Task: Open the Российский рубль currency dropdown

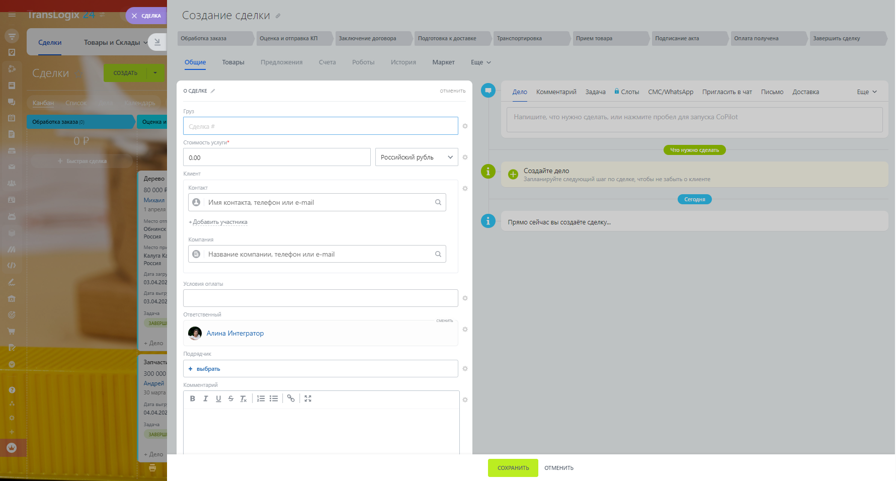Action: (417, 157)
